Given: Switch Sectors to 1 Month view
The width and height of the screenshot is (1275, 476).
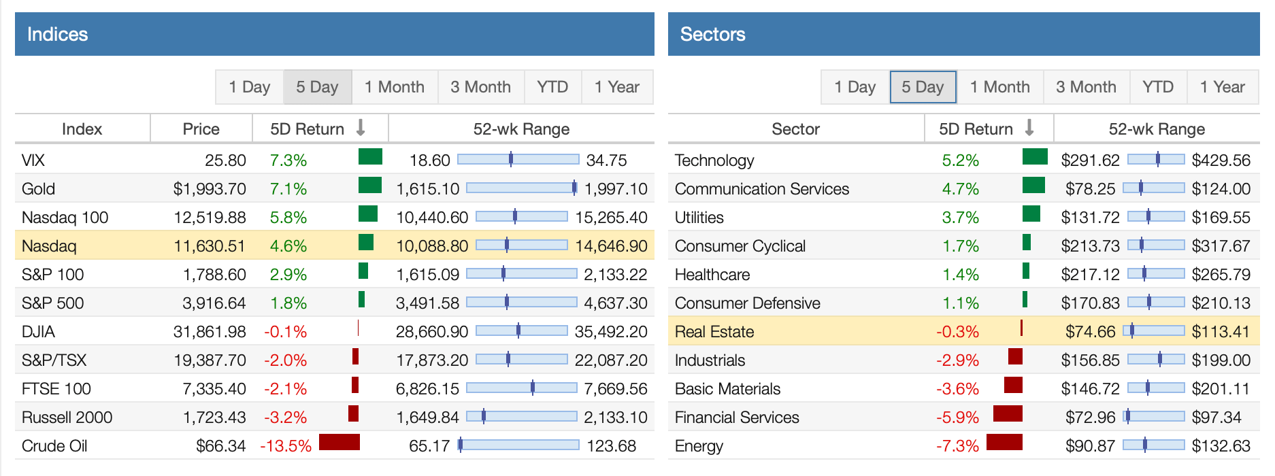Looking at the screenshot, I should click(1000, 87).
